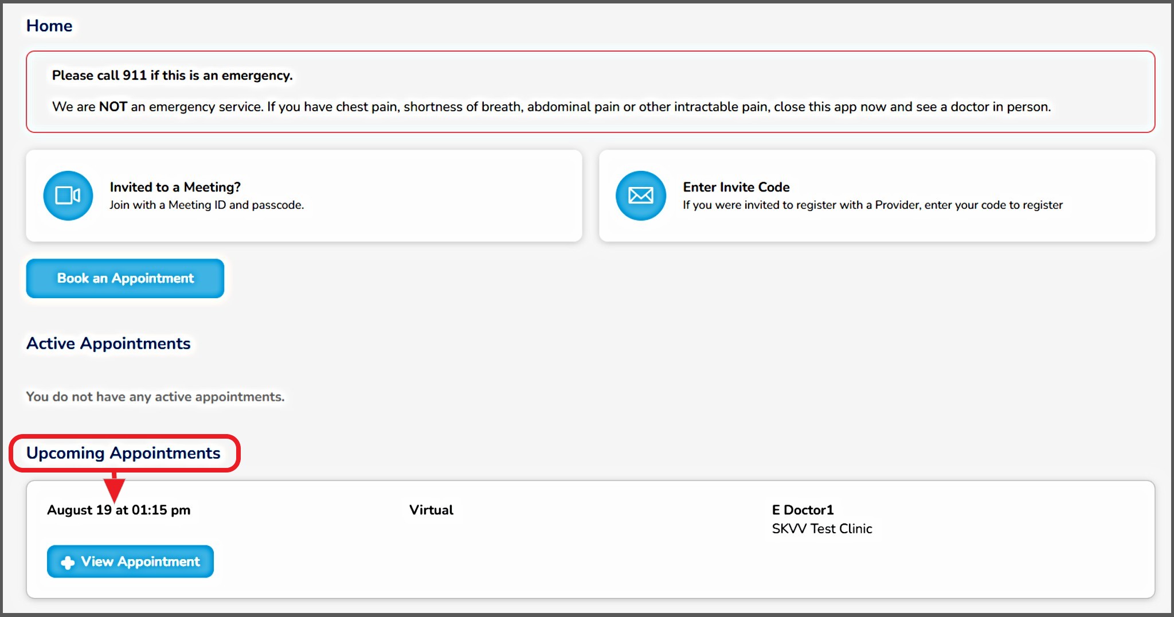Select the August 19 at 01:15 pm date
This screenshot has width=1174, height=617.
coord(119,510)
